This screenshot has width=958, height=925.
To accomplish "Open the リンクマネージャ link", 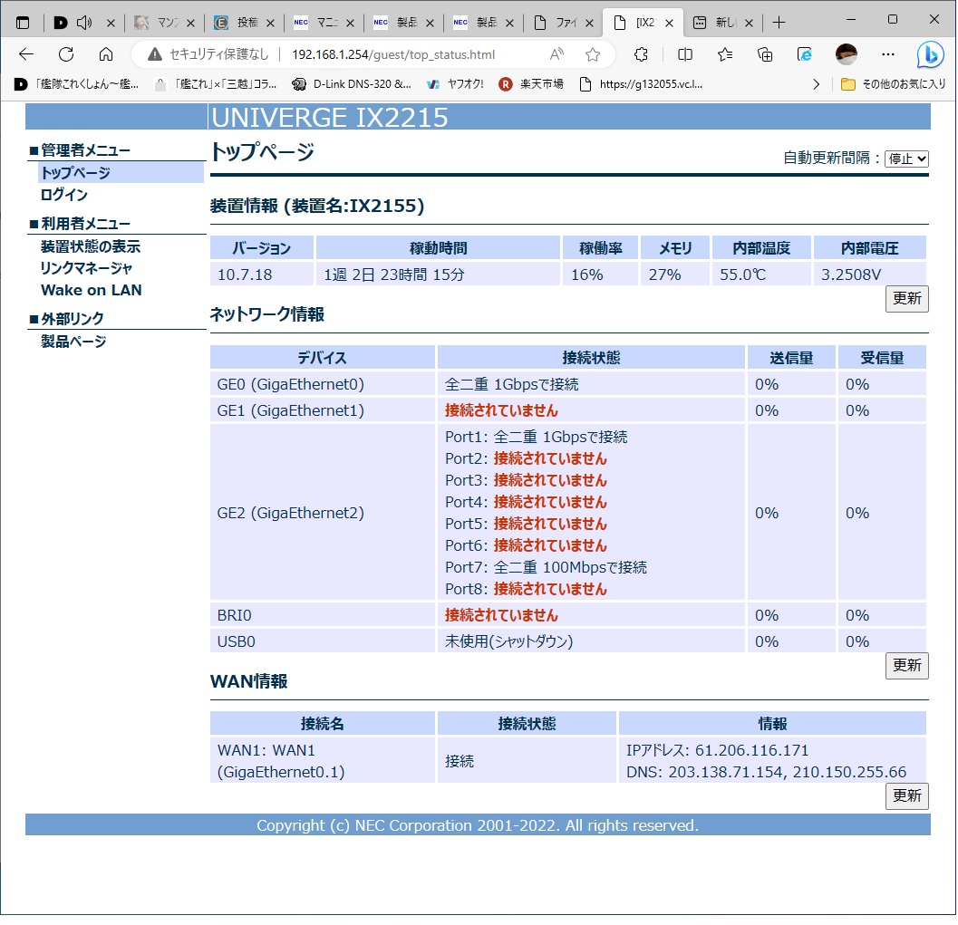I will click(86, 268).
